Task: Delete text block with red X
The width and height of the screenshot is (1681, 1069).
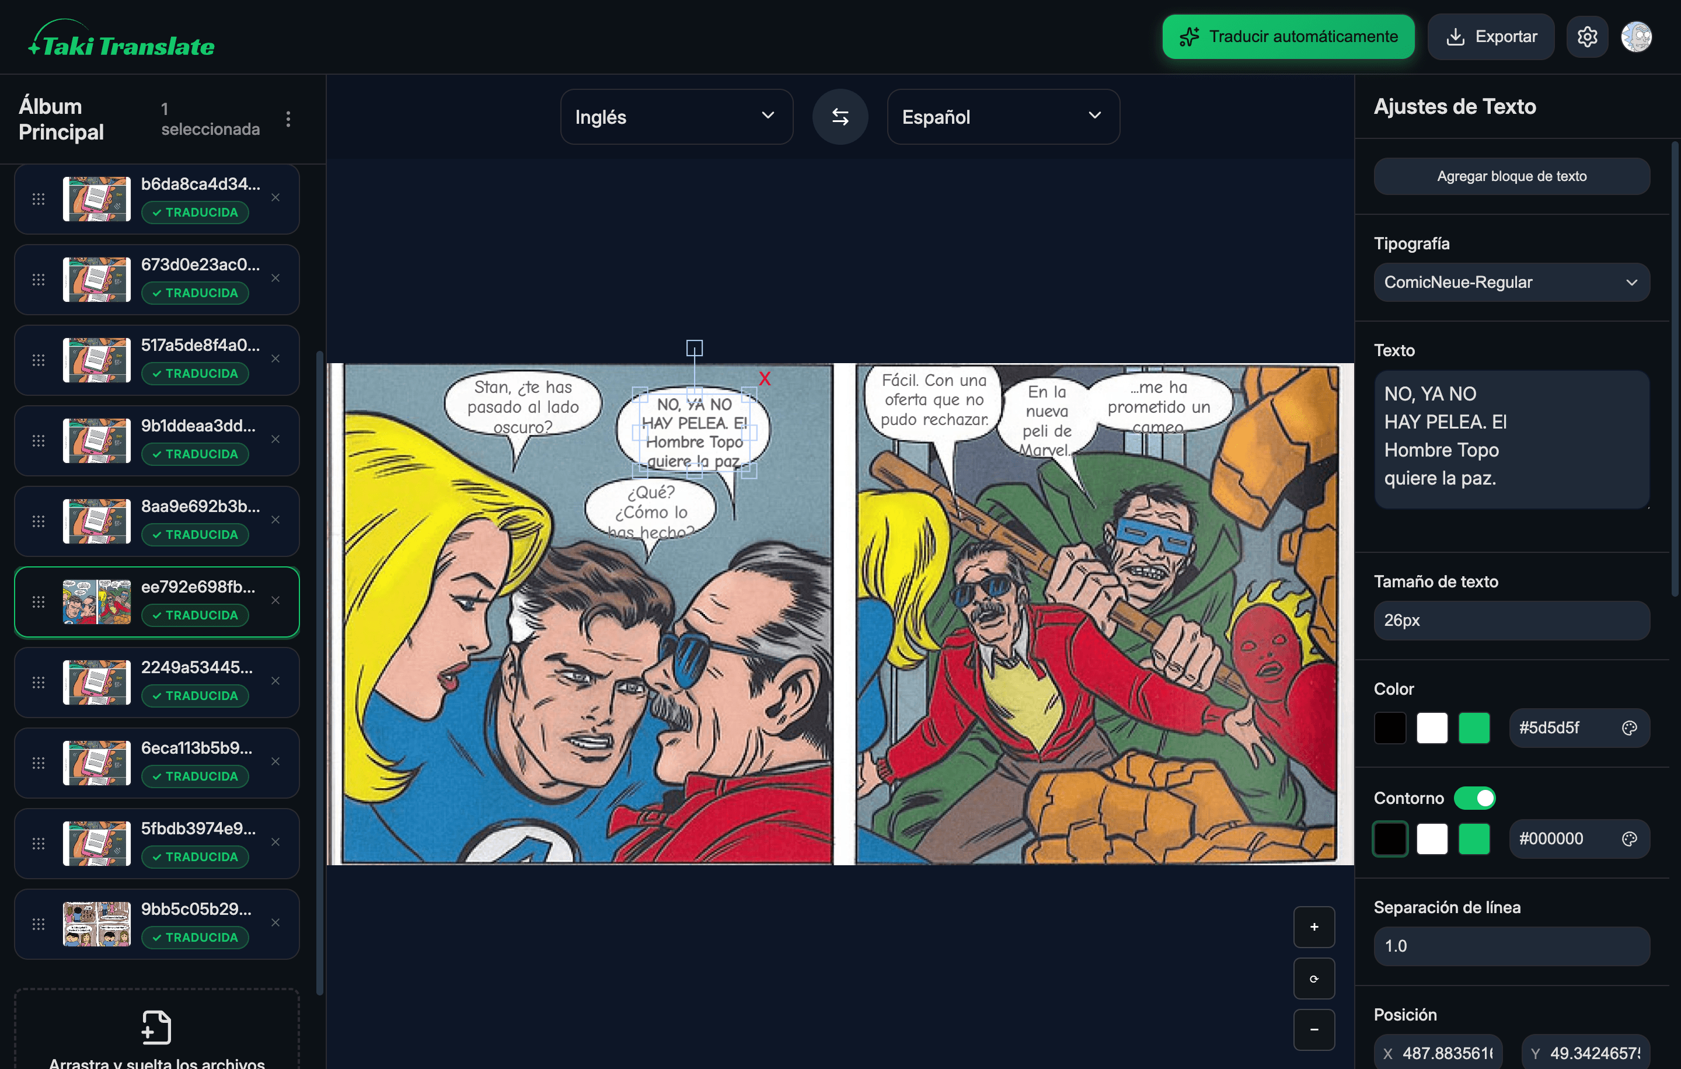Action: pos(765,378)
